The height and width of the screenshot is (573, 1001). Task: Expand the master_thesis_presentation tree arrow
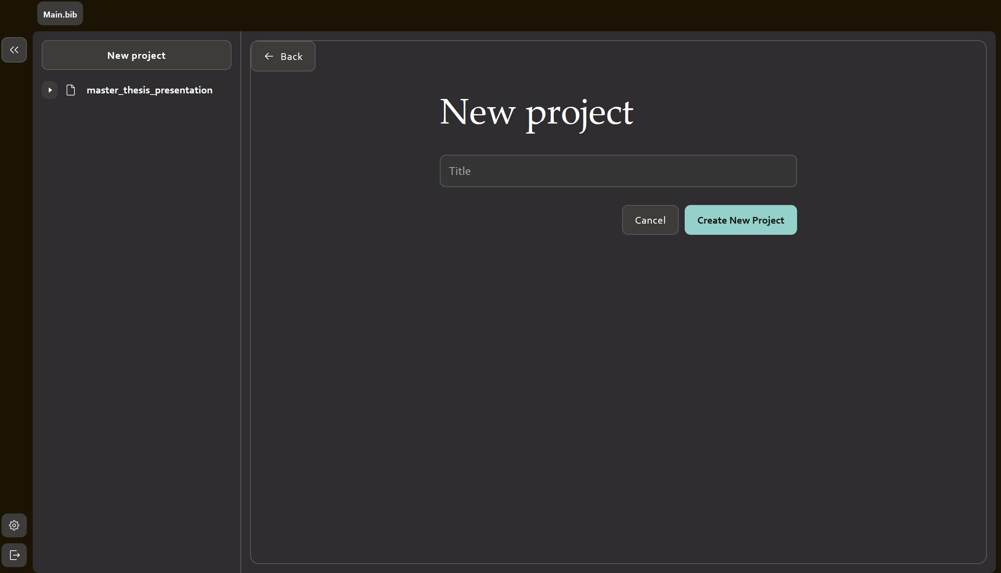[x=50, y=90]
